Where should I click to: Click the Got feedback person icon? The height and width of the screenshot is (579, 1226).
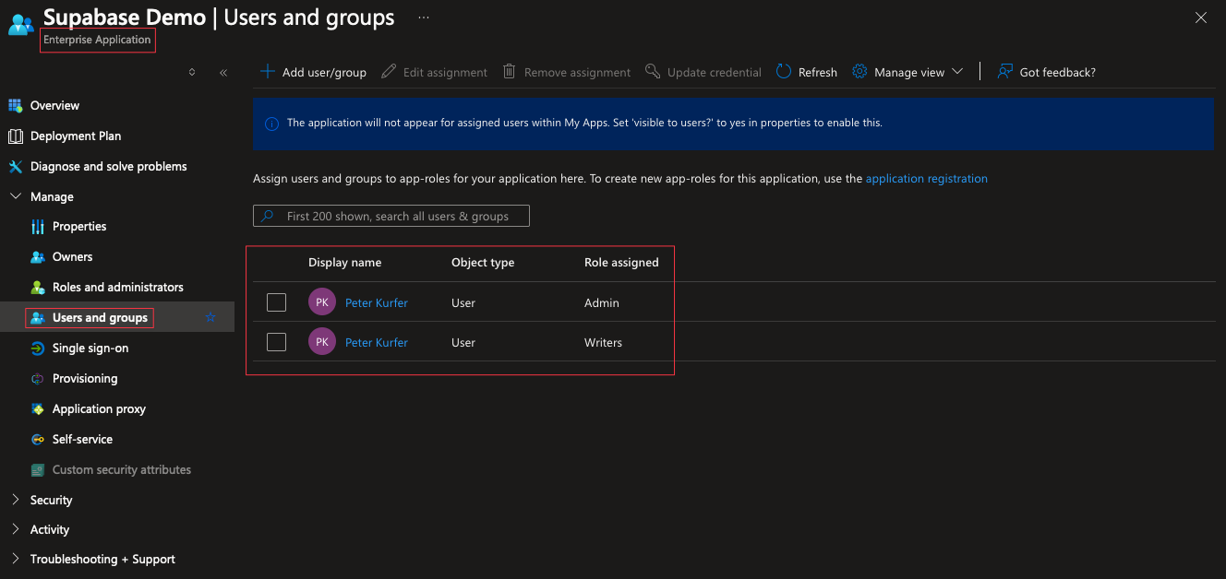point(1005,72)
